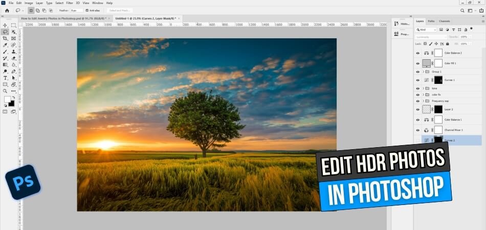Reset default foreground and background colors

(5, 106)
